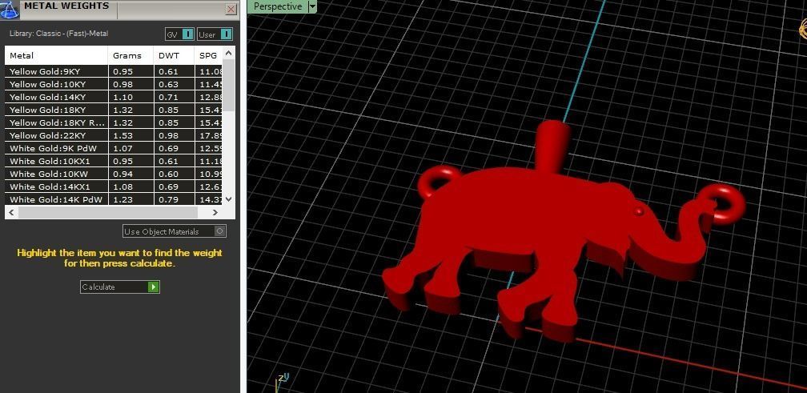Select the Yellow Gold:14KY row
The image size is (807, 393).
point(114,97)
